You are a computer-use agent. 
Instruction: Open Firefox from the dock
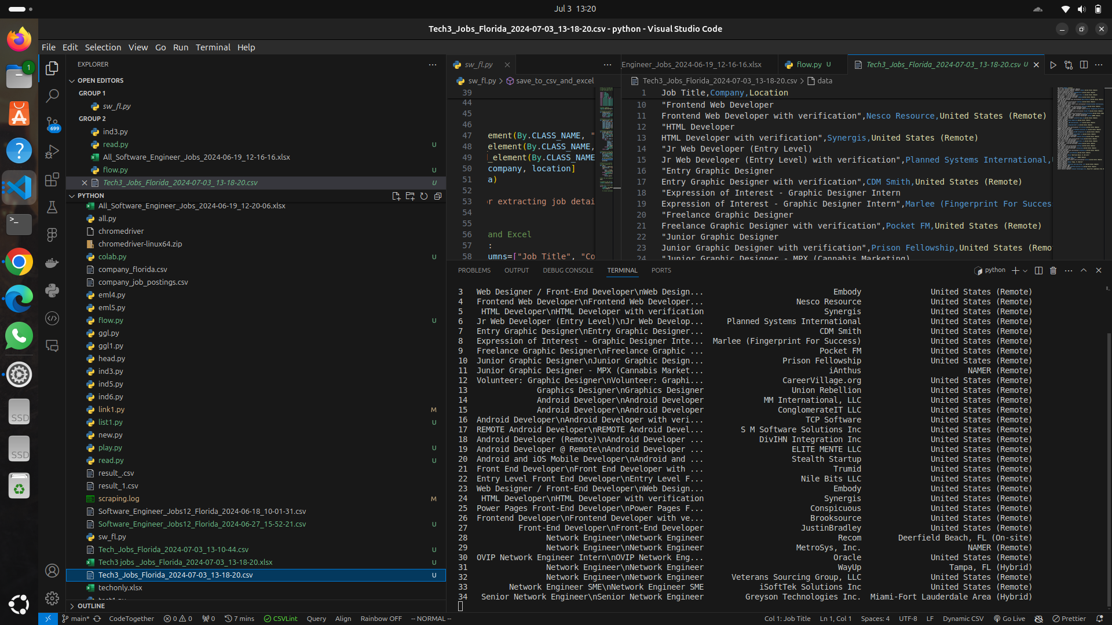19,39
